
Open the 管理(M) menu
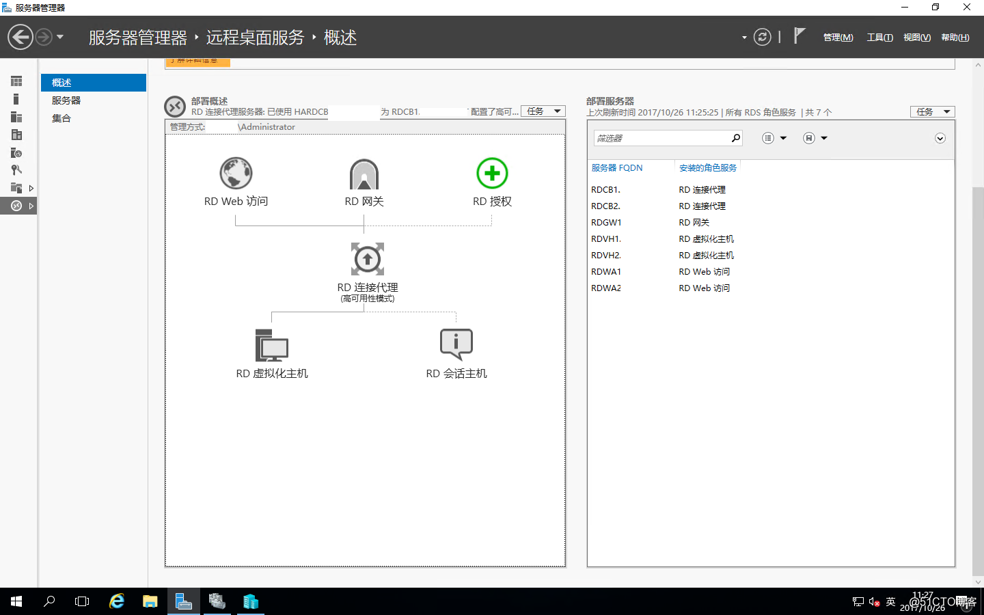click(x=838, y=38)
